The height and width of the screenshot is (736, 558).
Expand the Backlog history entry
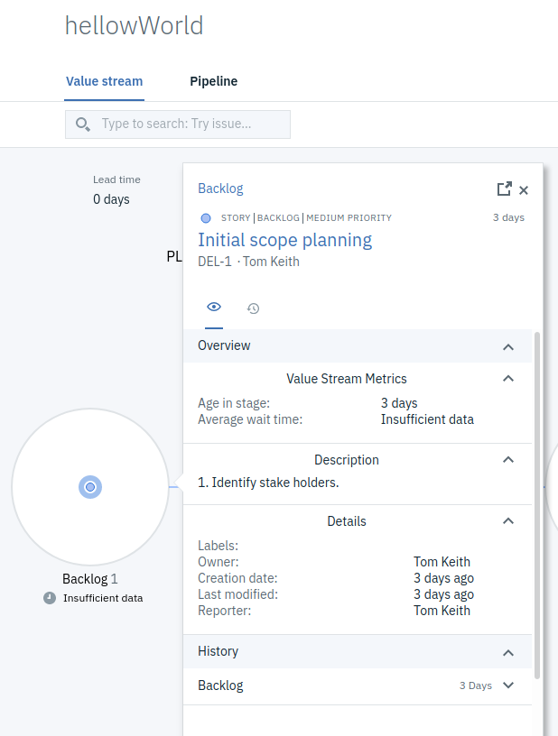pos(508,685)
